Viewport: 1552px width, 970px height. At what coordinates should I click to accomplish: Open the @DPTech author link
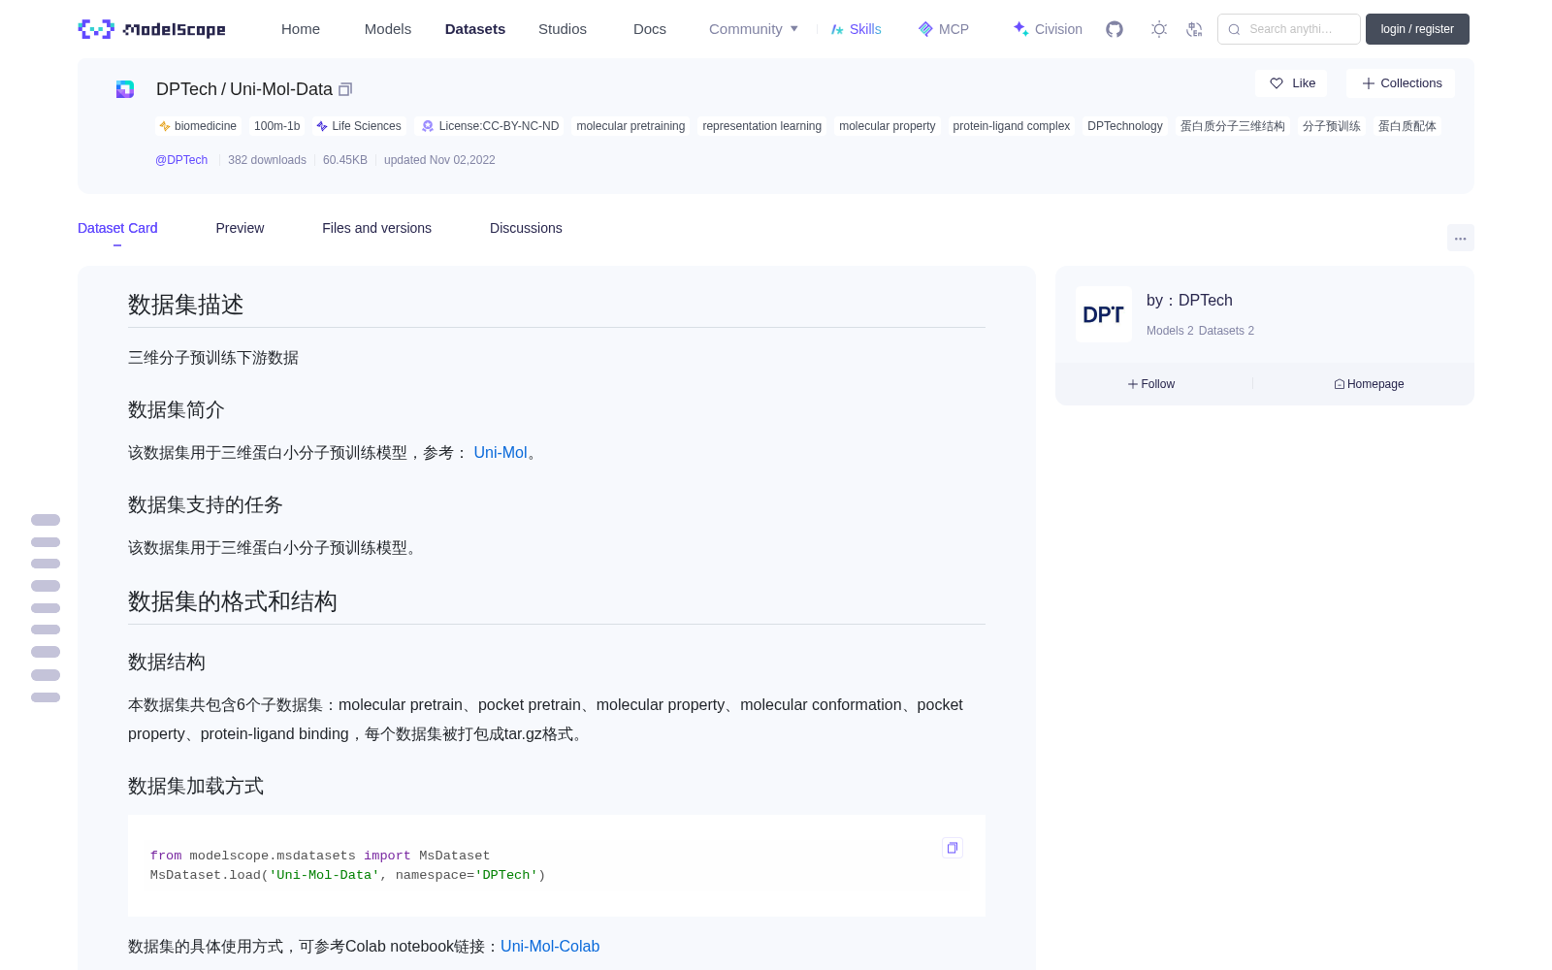[181, 160]
